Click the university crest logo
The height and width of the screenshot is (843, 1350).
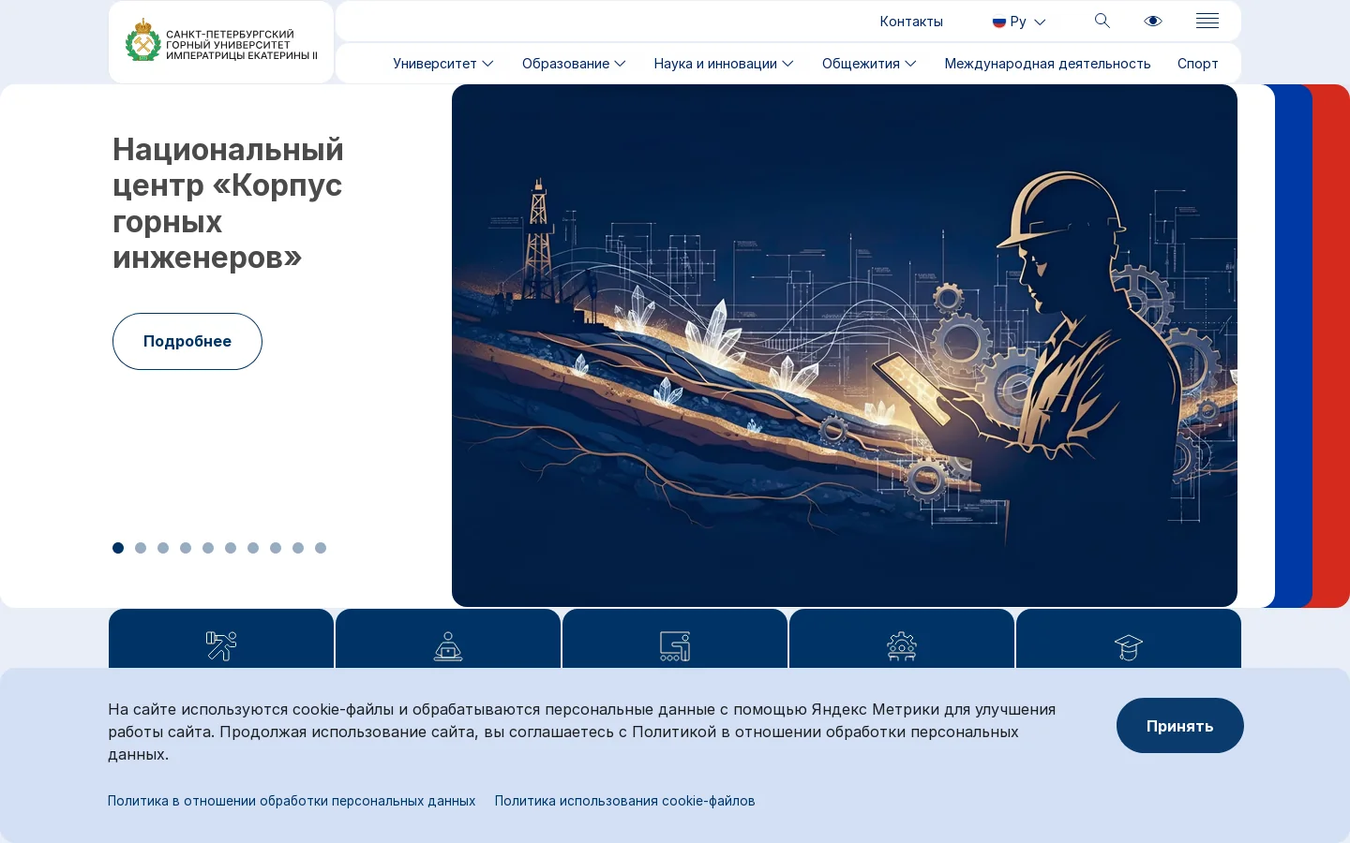pyautogui.click(x=142, y=40)
